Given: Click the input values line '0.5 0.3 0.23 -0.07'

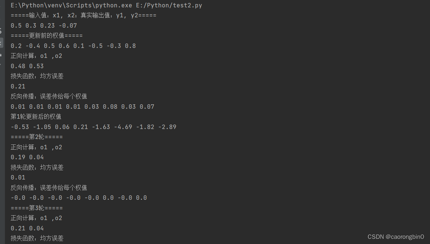Looking at the screenshot, I should (x=44, y=25).
